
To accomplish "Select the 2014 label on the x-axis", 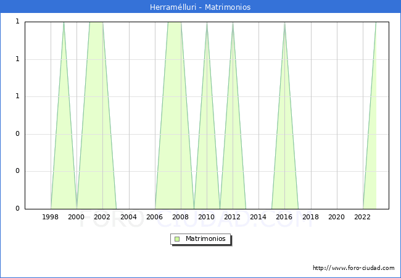I will 258,217.
